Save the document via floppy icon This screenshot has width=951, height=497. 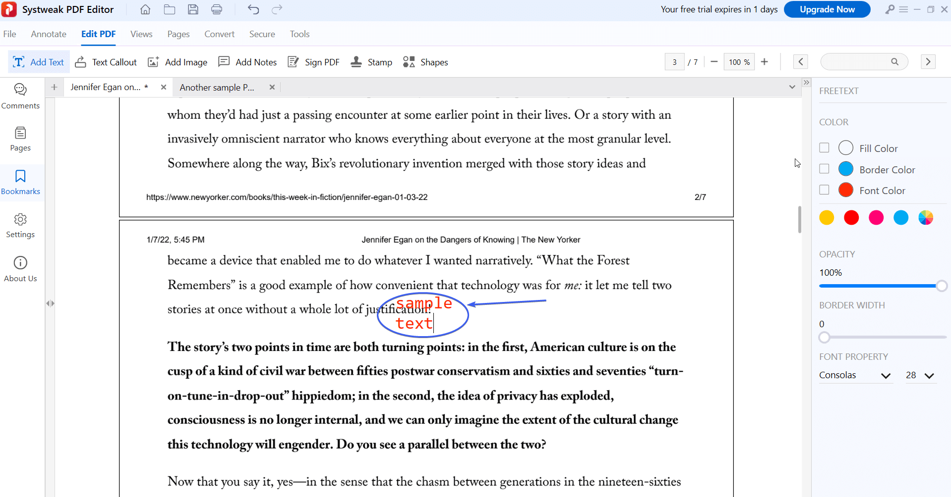point(193,9)
